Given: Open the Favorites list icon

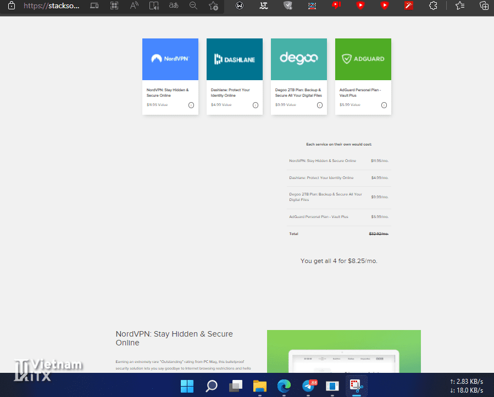Looking at the screenshot, I should (x=460, y=6).
